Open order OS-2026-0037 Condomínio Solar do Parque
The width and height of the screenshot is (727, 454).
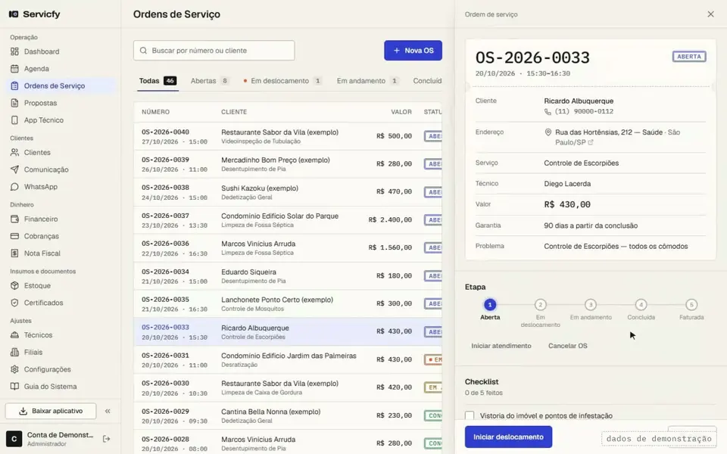tap(288, 220)
